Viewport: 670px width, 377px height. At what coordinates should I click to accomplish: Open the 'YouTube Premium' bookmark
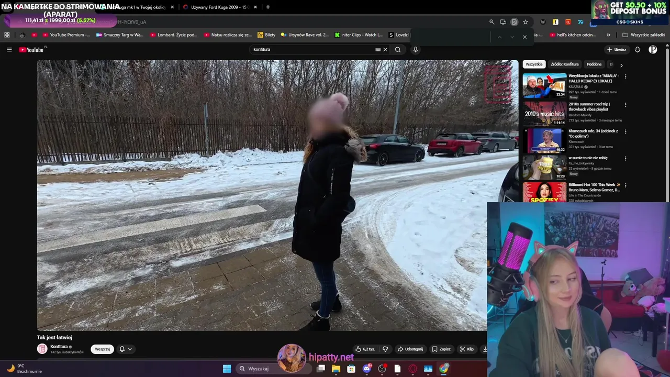coord(65,35)
